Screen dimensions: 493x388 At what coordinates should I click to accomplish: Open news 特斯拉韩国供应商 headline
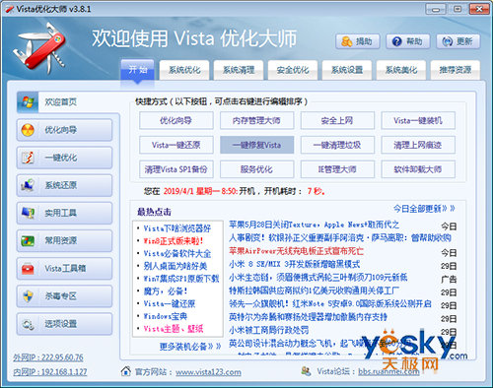pyautogui.click(x=314, y=291)
